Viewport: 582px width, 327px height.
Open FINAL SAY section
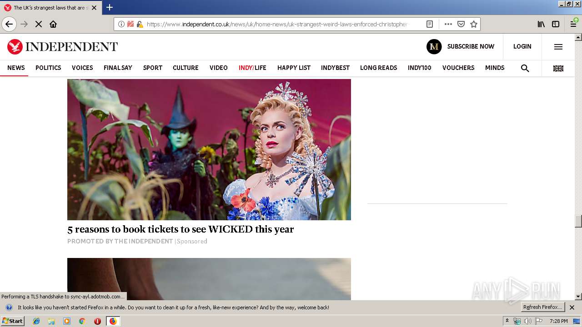coord(118,68)
